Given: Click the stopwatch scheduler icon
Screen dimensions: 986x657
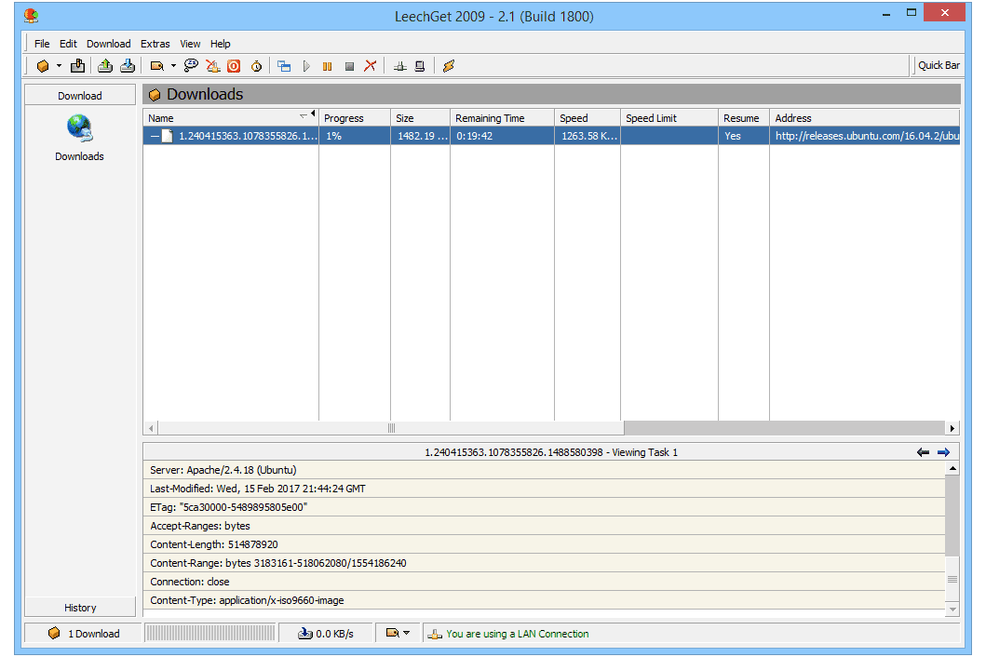Looking at the screenshot, I should click(x=256, y=66).
